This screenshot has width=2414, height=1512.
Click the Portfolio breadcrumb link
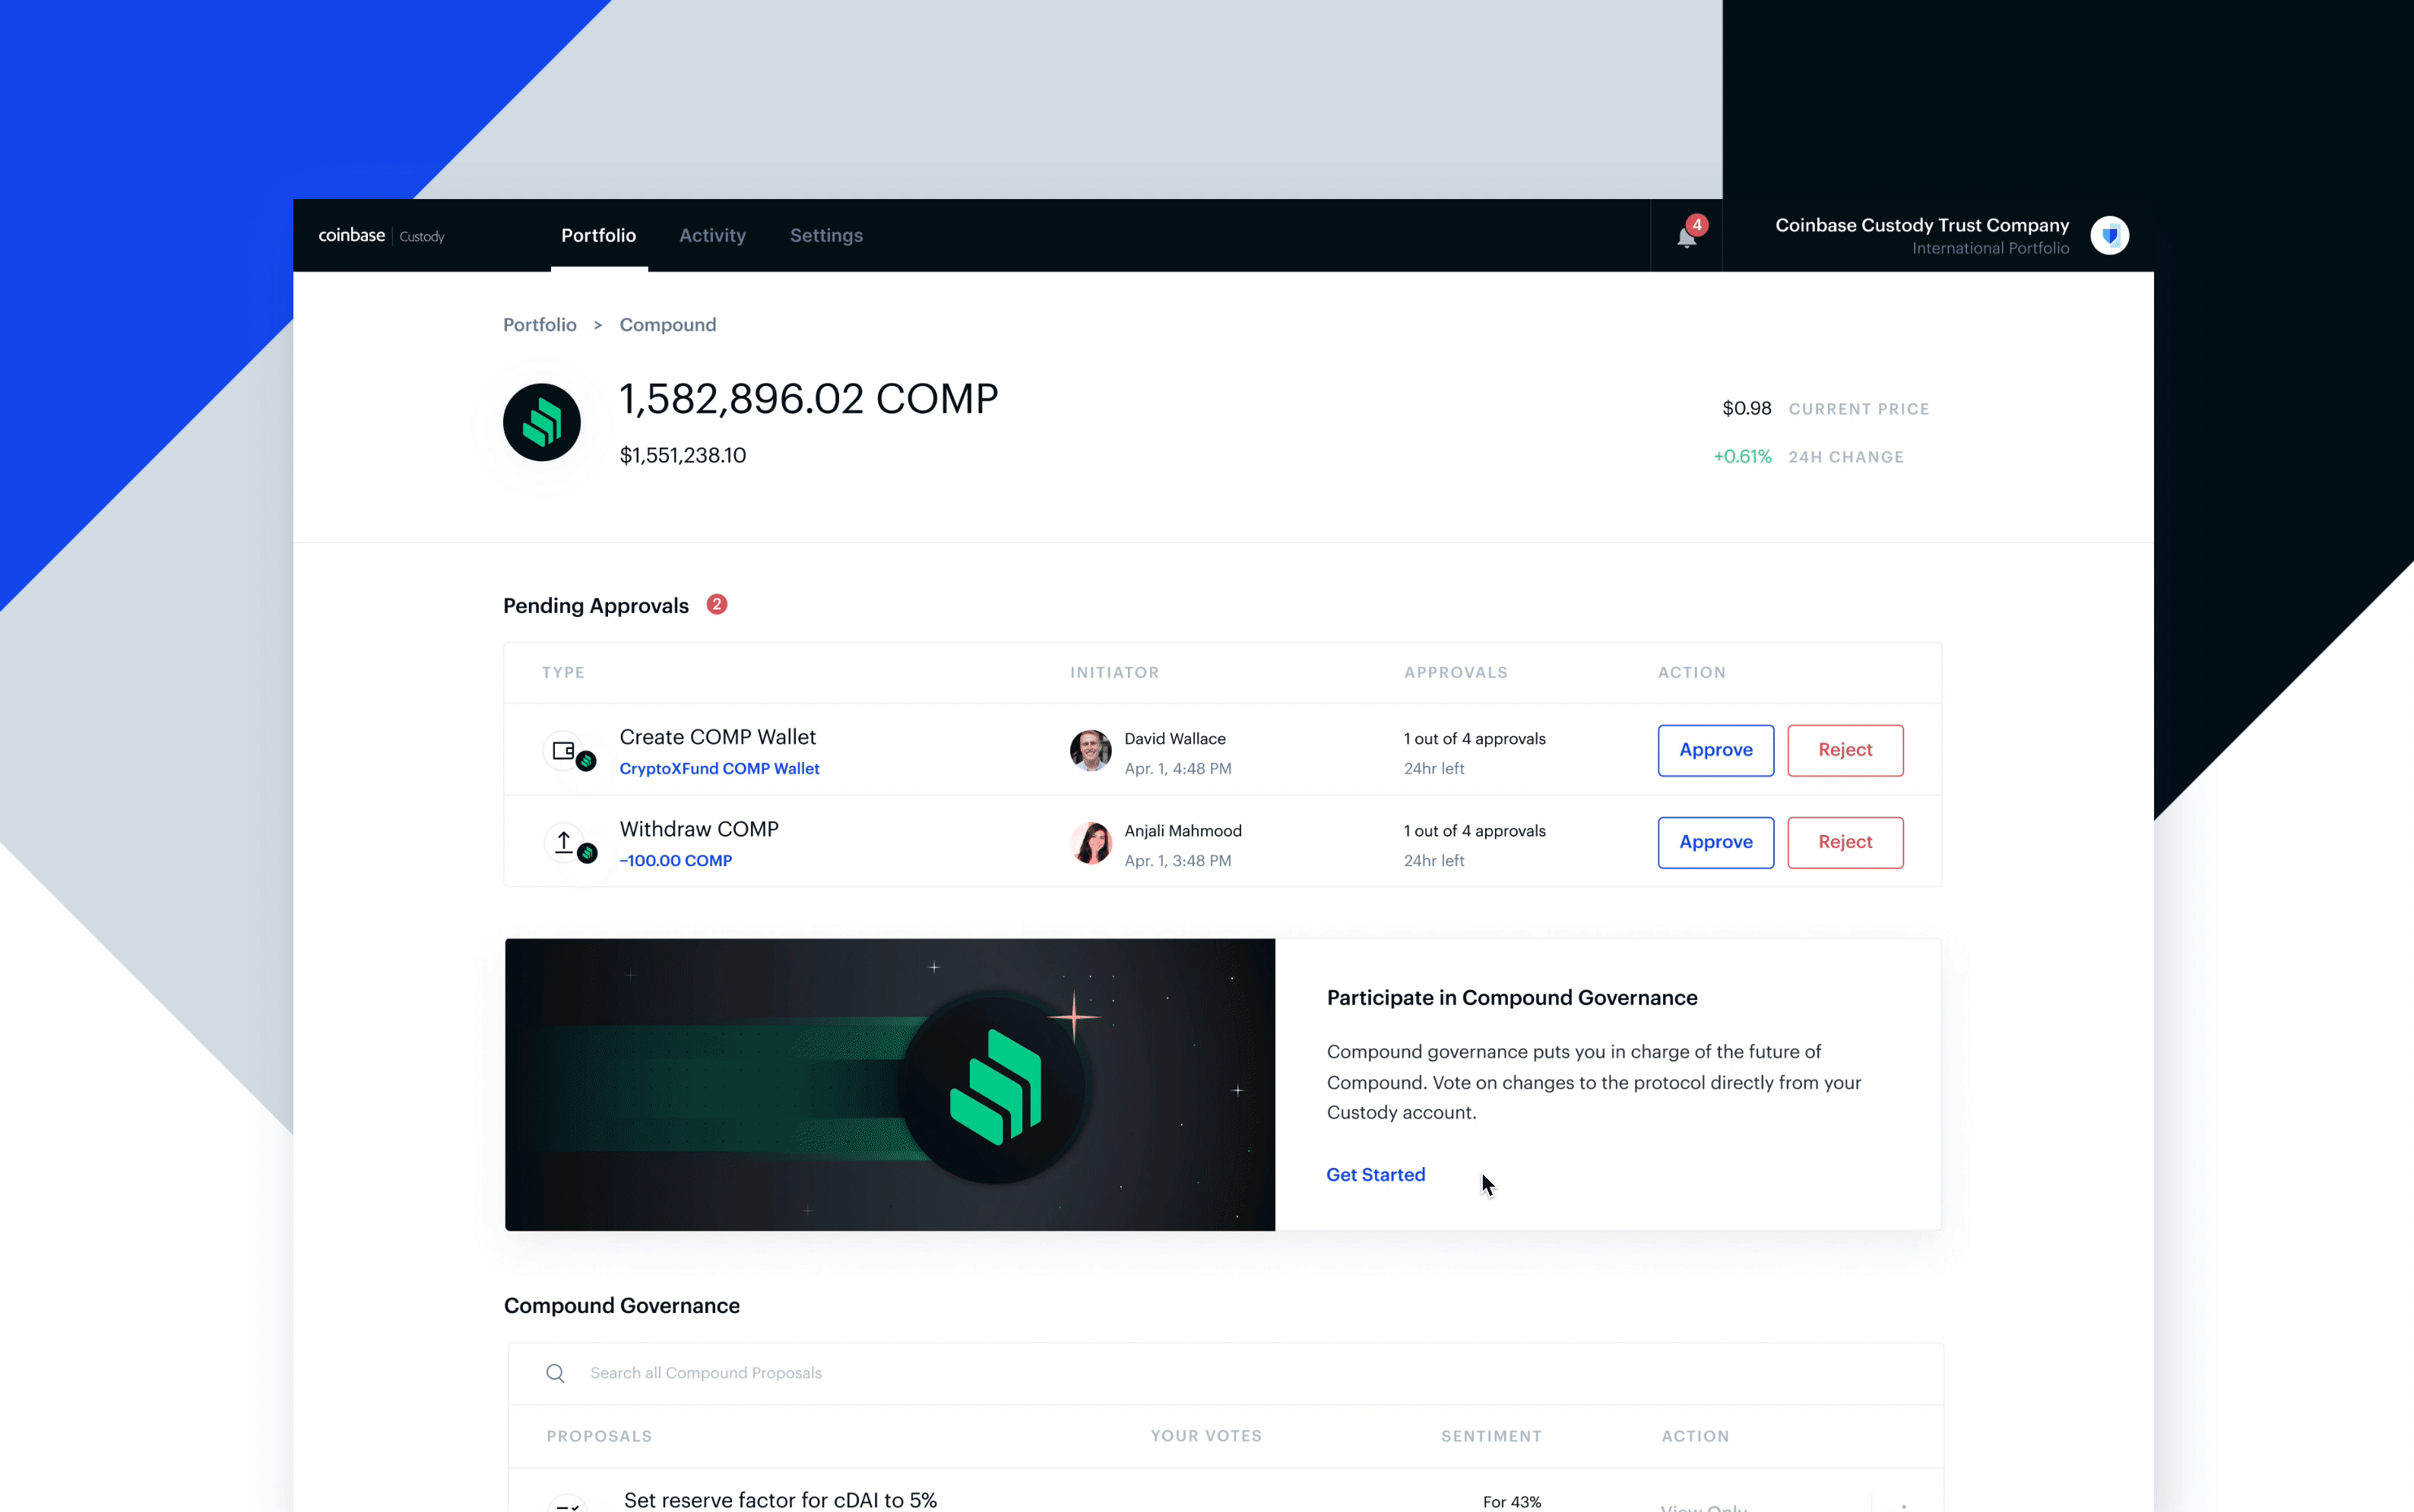point(540,324)
